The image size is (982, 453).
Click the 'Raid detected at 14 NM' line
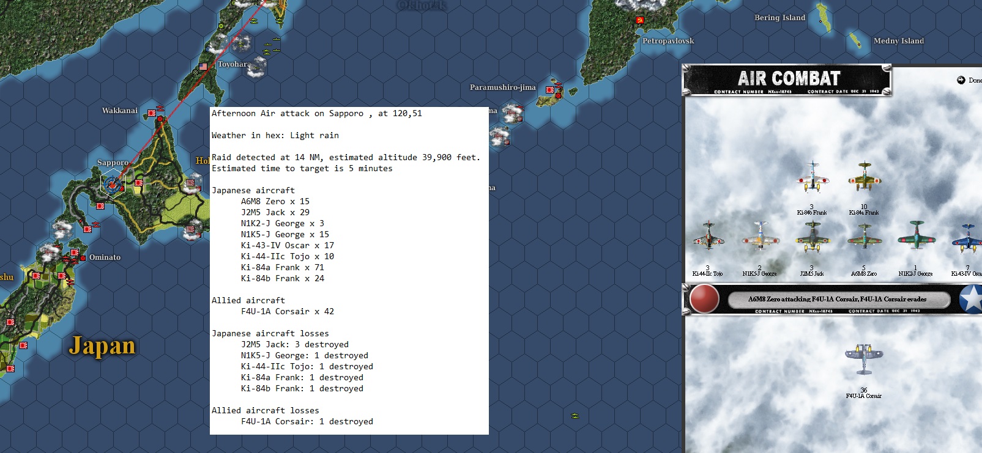tap(346, 157)
